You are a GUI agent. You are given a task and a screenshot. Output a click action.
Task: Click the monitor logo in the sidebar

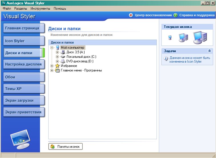[x=20, y=139]
